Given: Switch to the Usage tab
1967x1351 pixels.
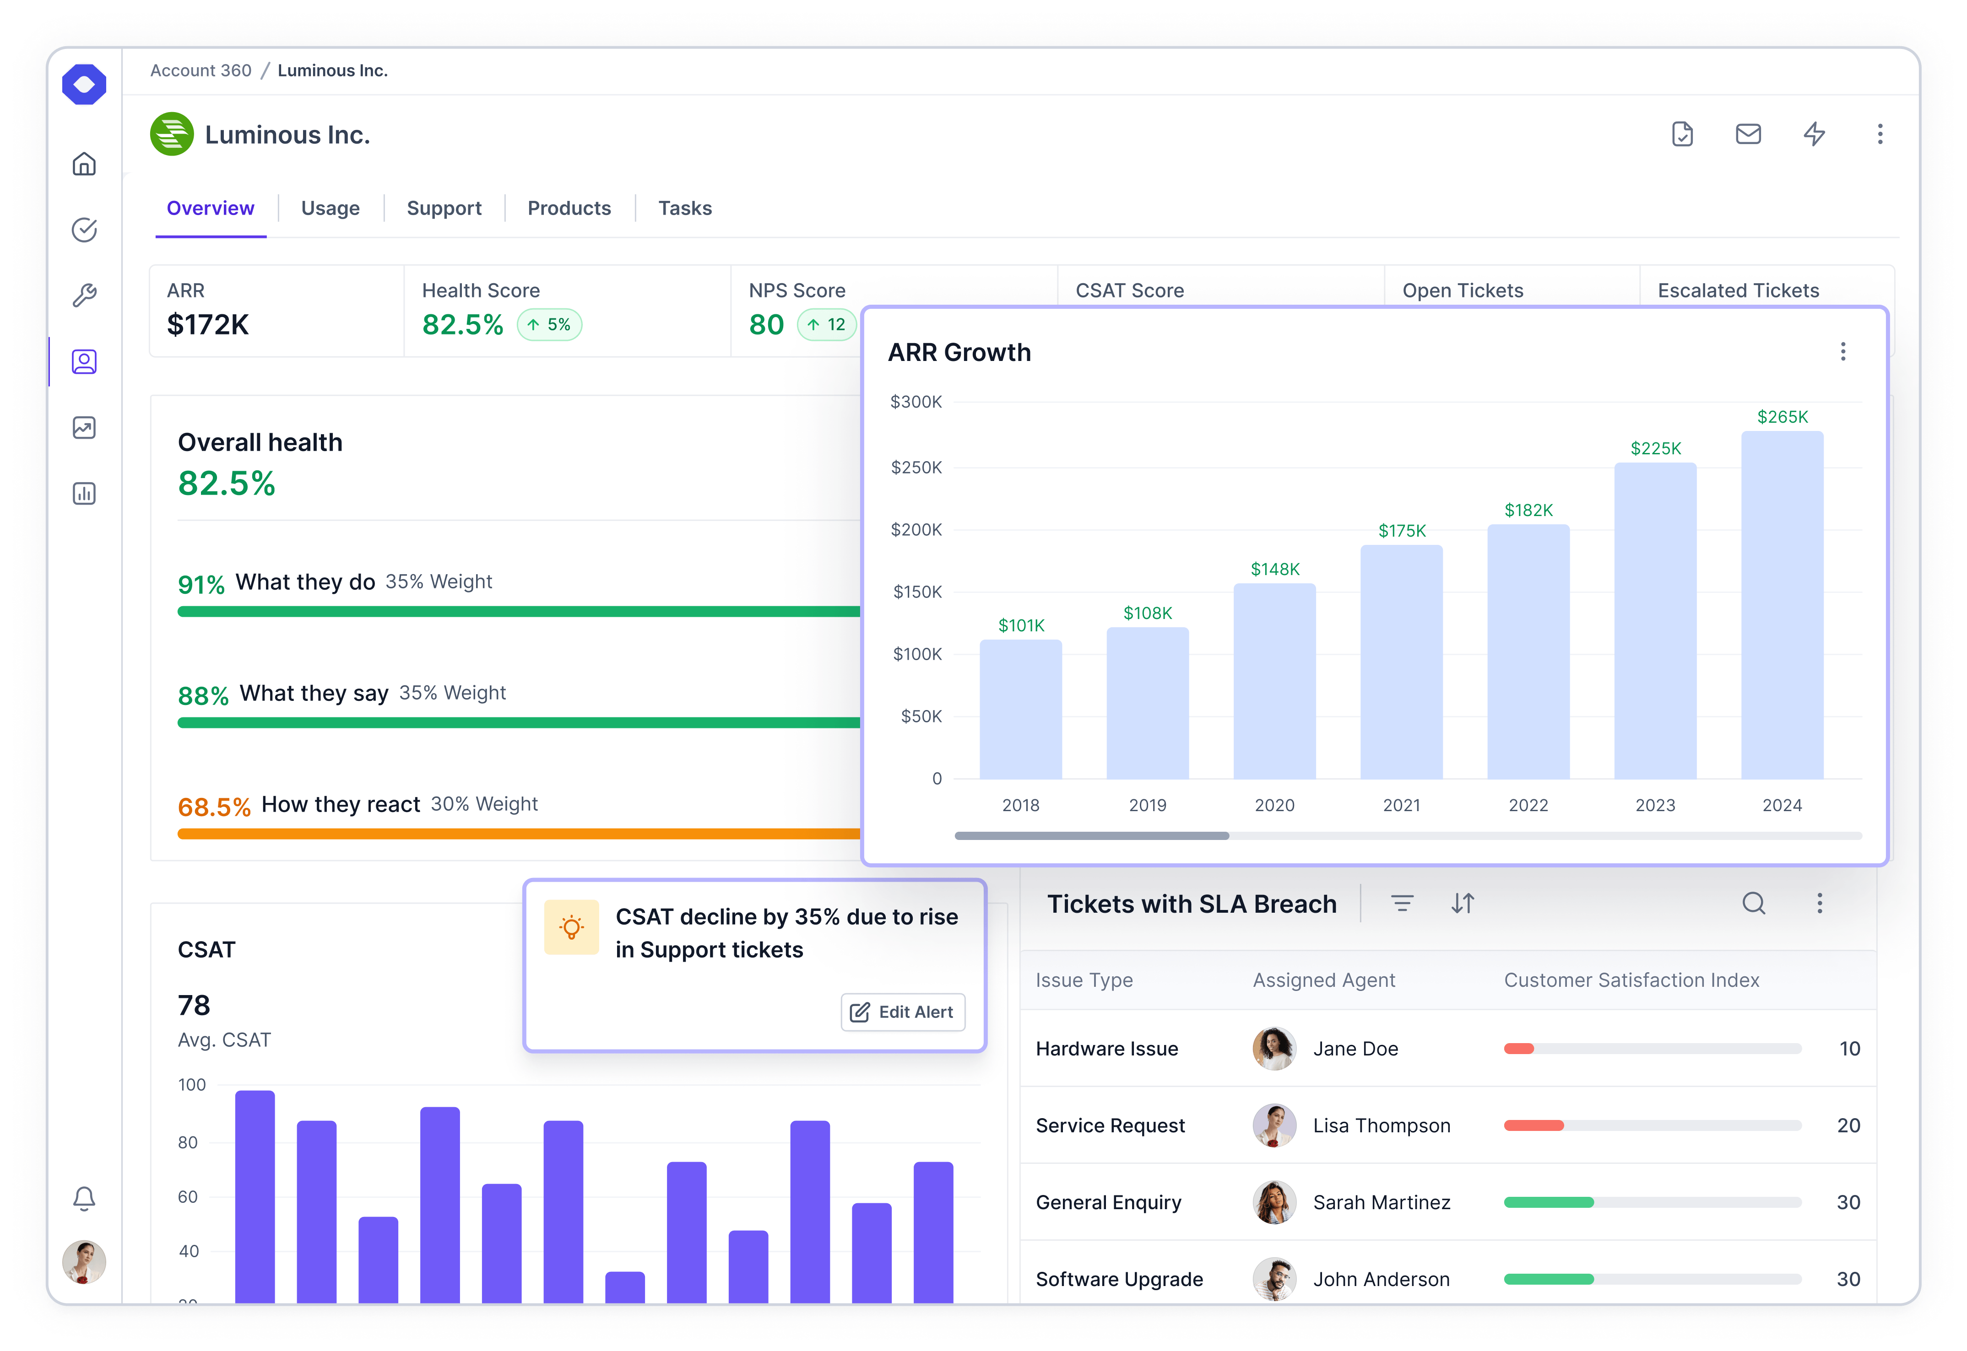Looking at the screenshot, I should tap(330, 208).
